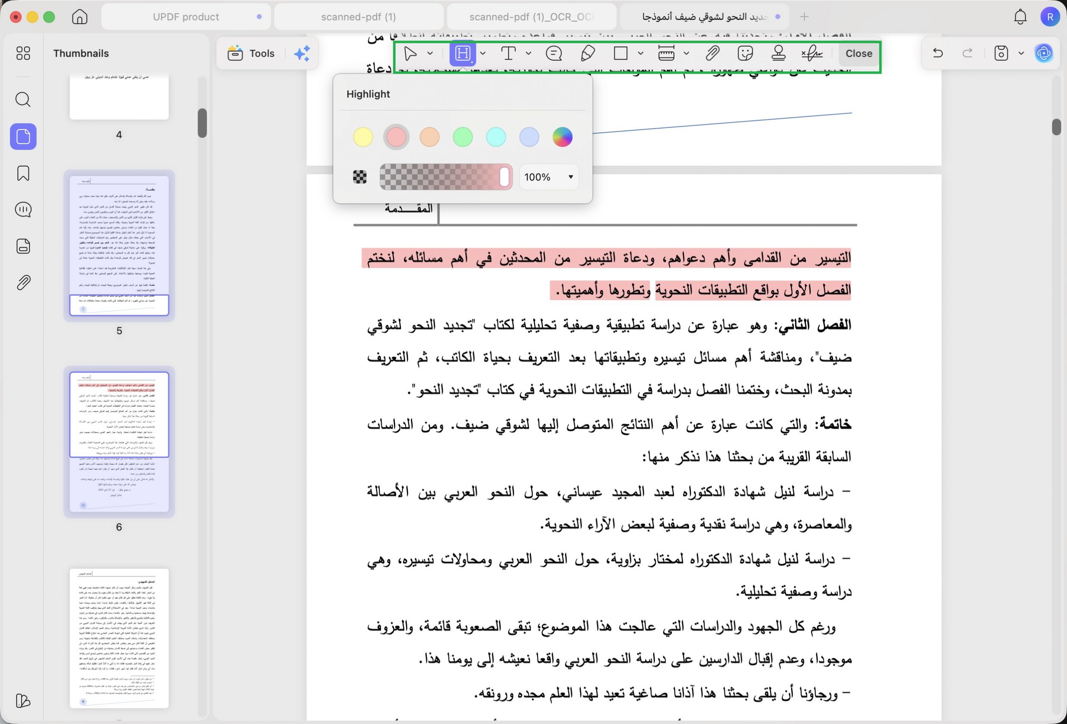Open the 100% opacity dropdown
Viewport: 1067px width, 724px height.
click(549, 177)
